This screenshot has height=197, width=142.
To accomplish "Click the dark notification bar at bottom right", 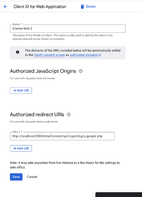I will coord(119,195).
